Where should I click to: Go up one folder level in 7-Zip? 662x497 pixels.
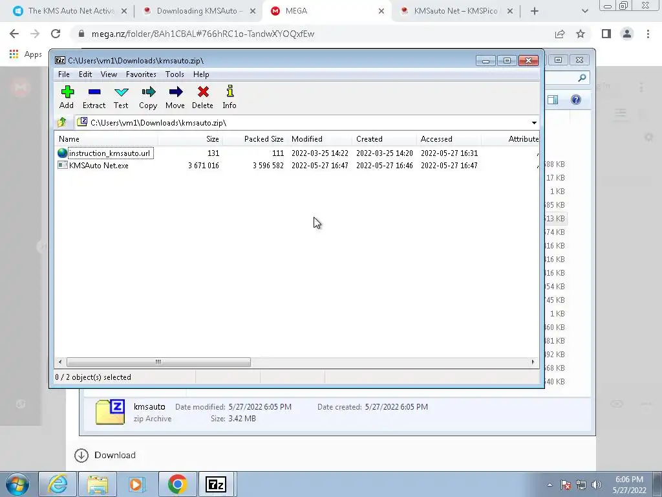click(x=62, y=122)
